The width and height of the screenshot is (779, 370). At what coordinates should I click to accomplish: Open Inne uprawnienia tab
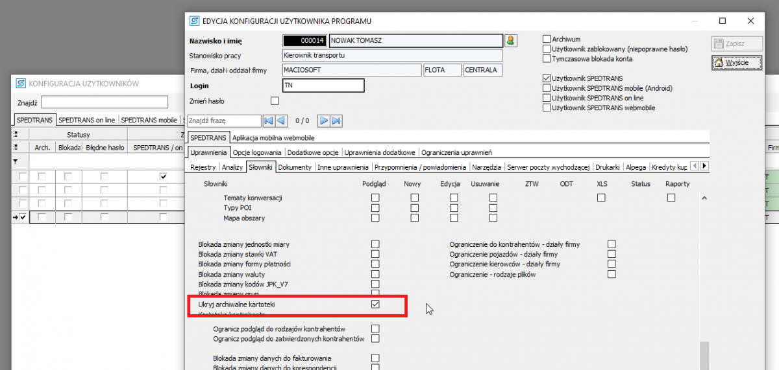[x=343, y=167]
